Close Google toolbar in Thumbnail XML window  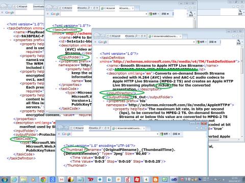(59, 134)
